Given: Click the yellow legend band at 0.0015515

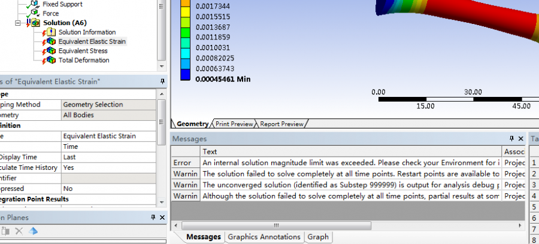Looking at the screenshot, I should [x=185, y=12].
